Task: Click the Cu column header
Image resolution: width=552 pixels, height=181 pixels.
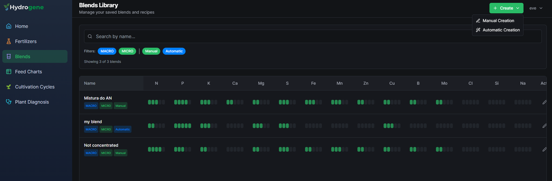Action: [x=392, y=83]
